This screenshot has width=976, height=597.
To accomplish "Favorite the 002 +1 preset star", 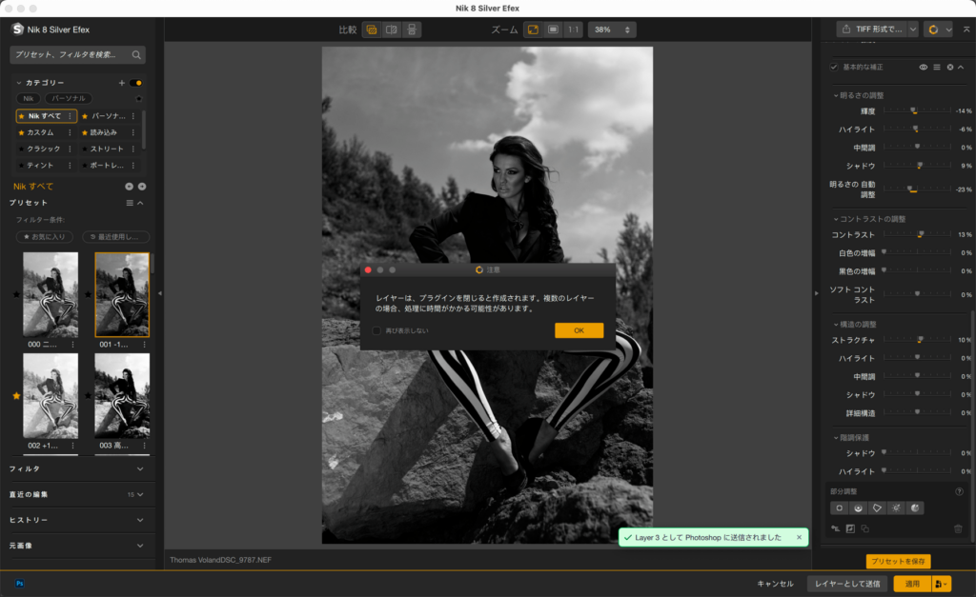I will tap(16, 395).
